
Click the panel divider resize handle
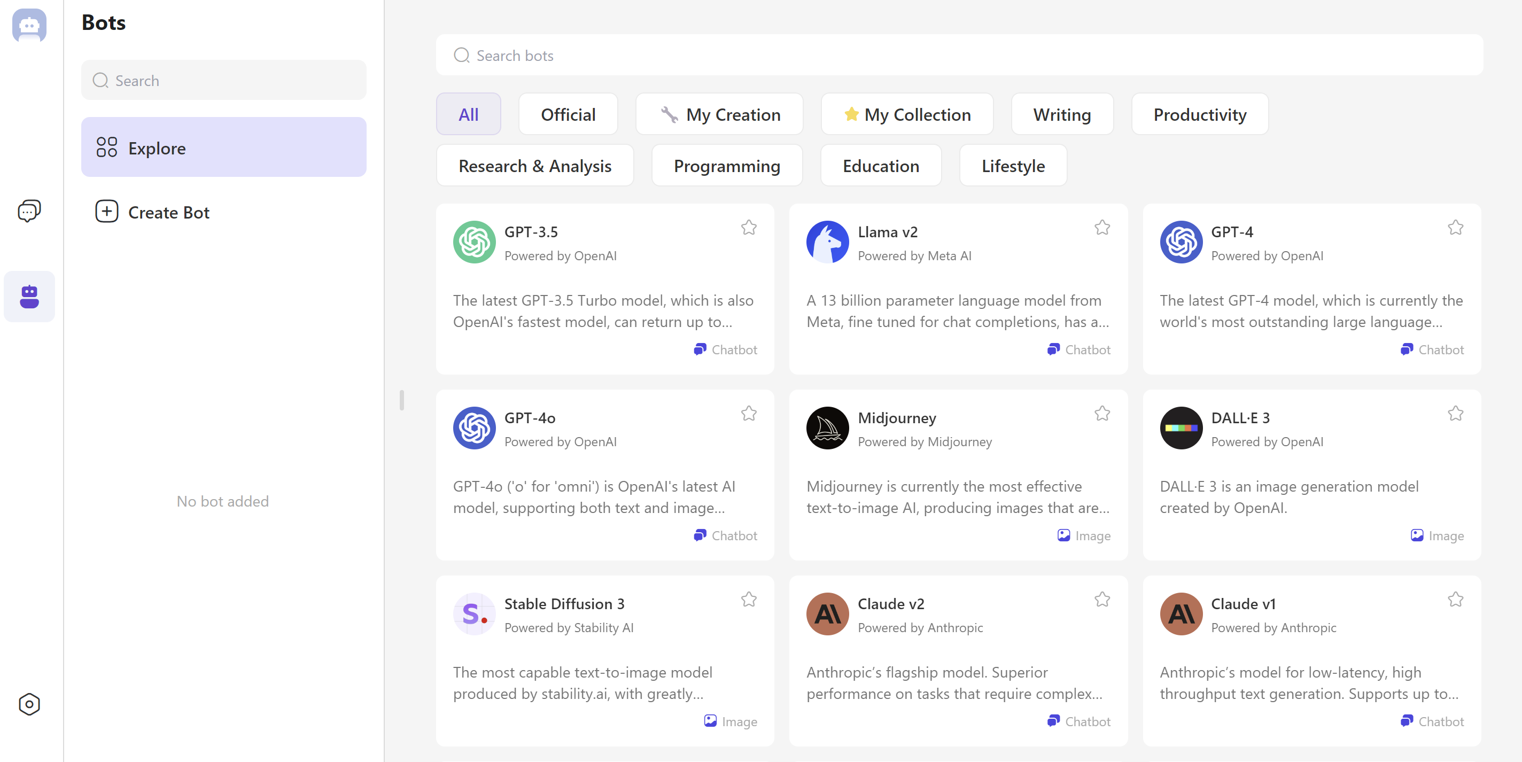[402, 400]
